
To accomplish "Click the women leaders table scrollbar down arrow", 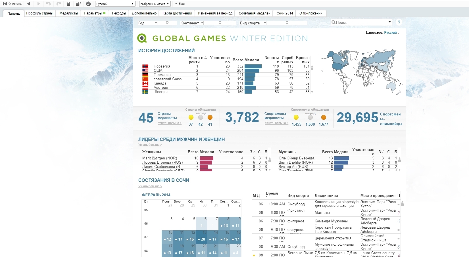I will point(270,170).
